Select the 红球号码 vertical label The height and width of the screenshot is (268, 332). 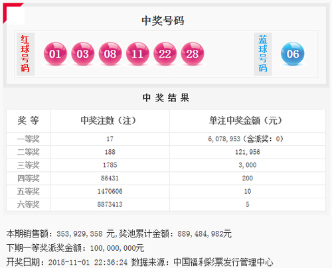pos(25,54)
